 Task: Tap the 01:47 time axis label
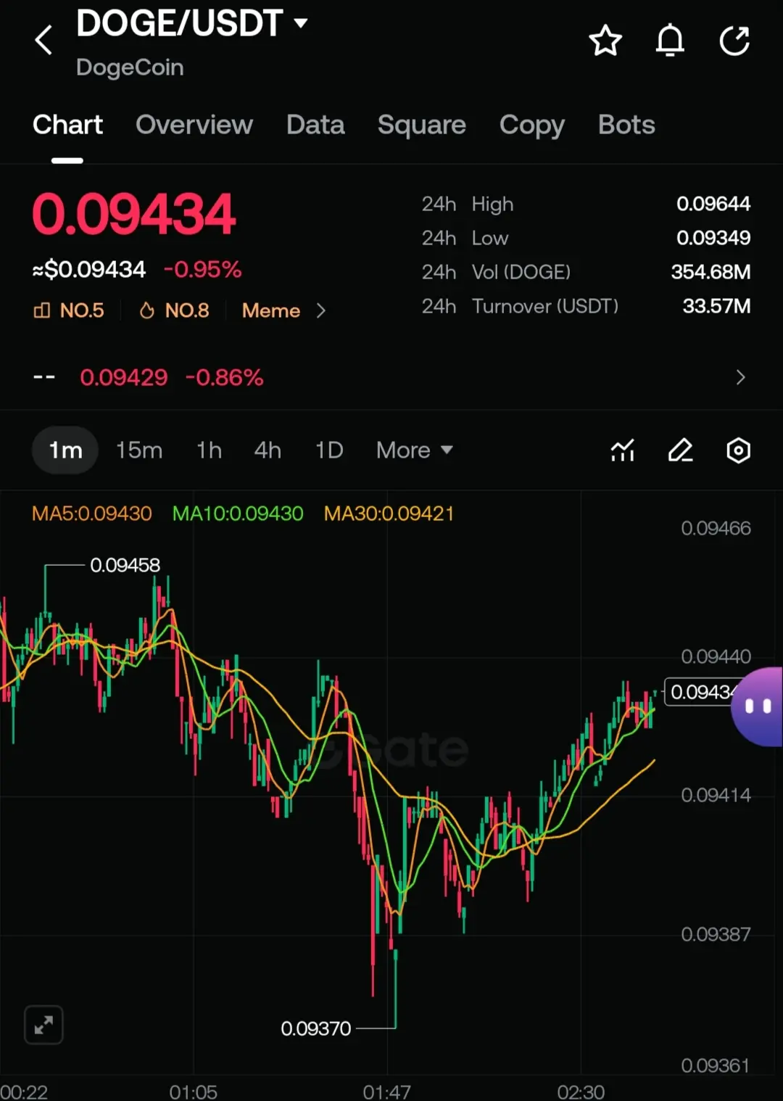coord(386,1092)
